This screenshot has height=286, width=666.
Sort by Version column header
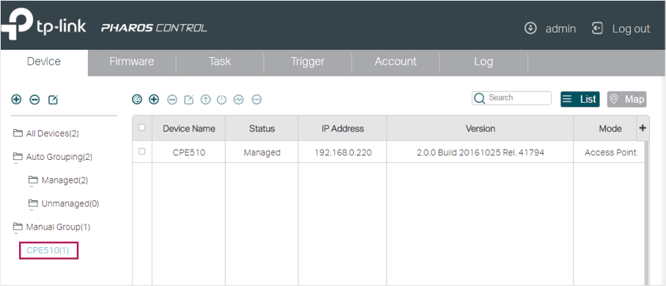point(480,128)
